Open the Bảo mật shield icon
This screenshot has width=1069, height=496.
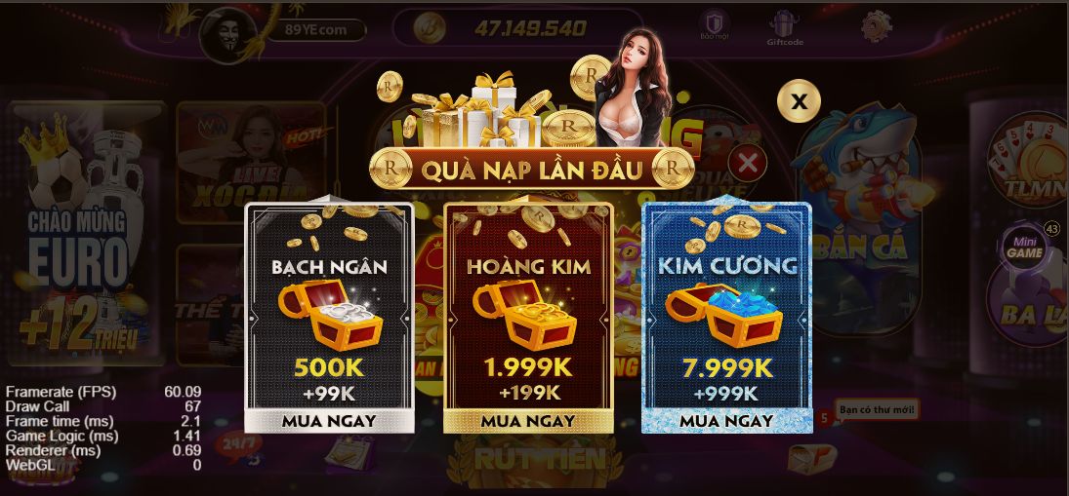714,26
